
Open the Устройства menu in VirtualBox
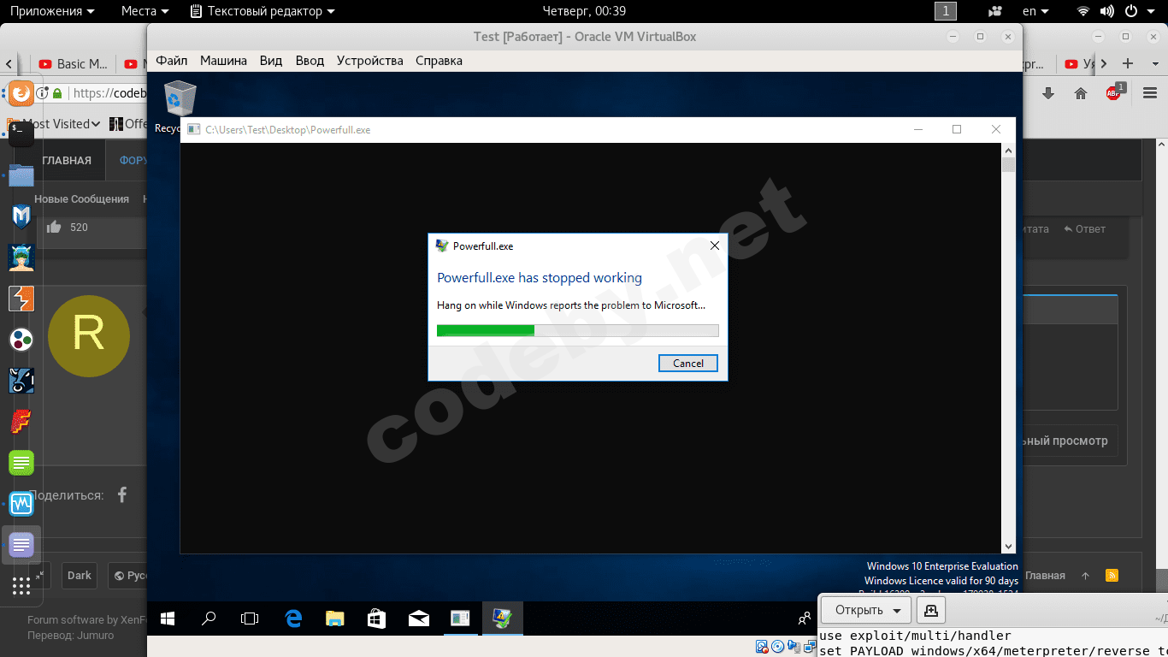pos(369,61)
